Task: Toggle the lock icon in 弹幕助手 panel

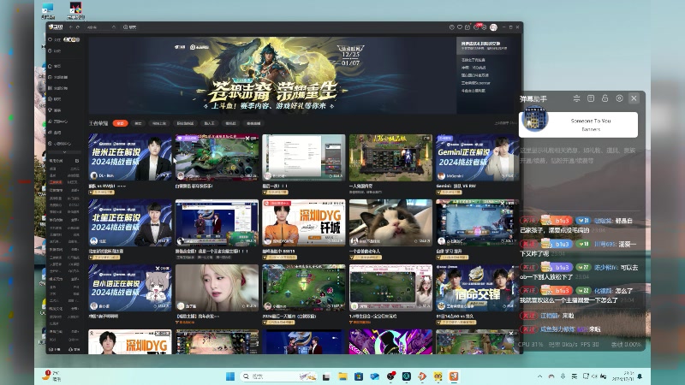Action: pyautogui.click(x=605, y=98)
